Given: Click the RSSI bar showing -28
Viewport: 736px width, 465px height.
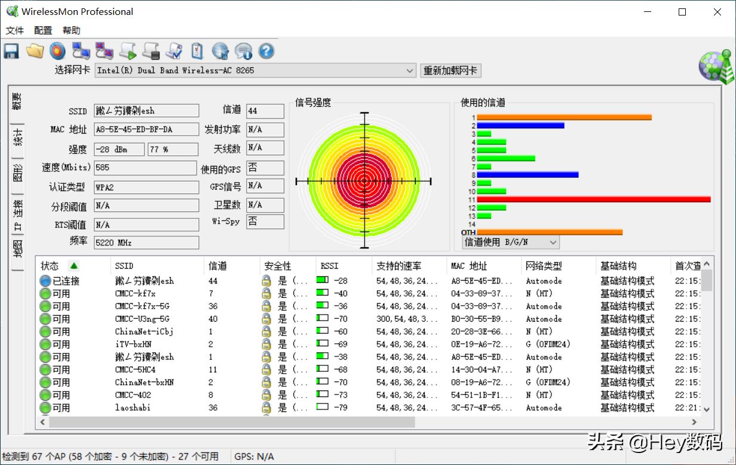Looking at the screenshot, I should [x=323, y=280].
